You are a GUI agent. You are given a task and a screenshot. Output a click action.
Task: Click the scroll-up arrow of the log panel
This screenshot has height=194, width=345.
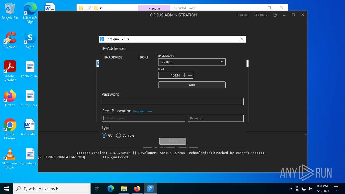click(305, 134)
